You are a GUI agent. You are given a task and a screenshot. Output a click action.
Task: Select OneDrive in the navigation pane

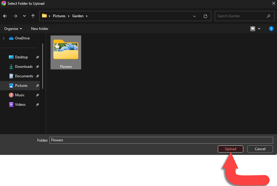[19, 38]
